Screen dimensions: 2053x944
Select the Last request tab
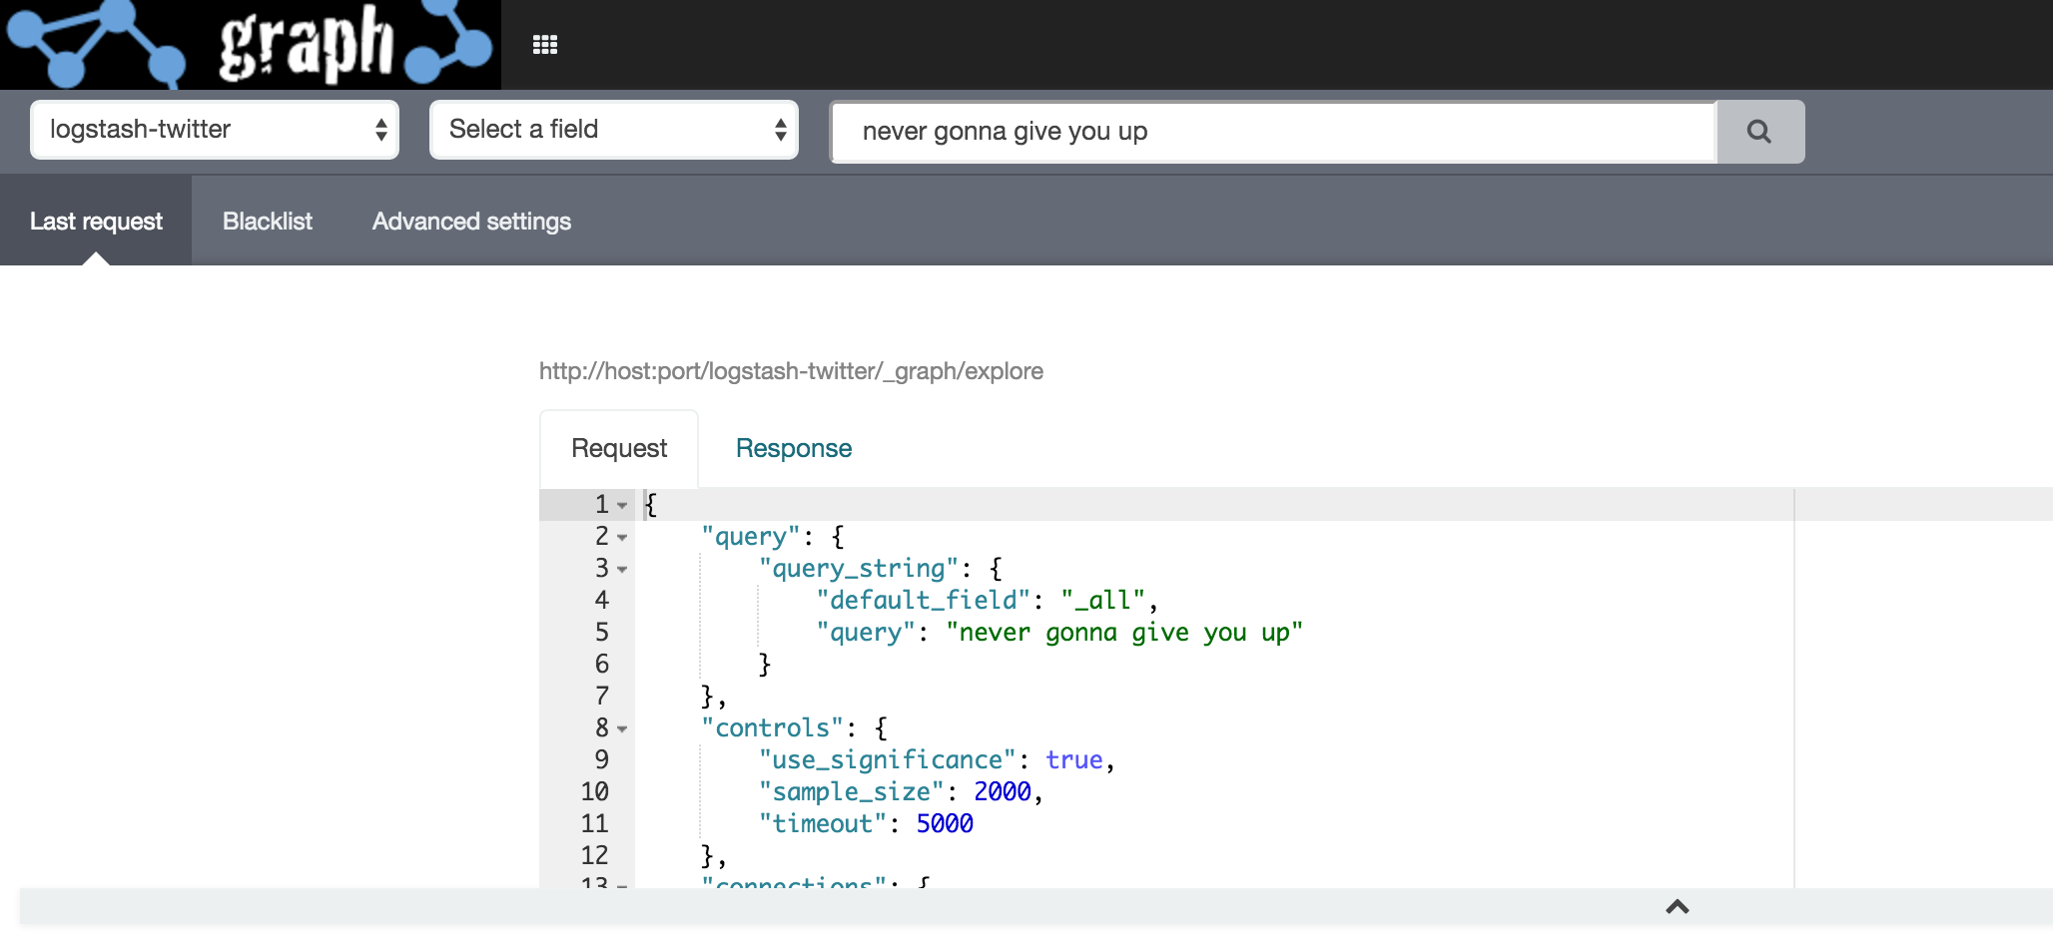pyautogui.click(x=96, y=221)
